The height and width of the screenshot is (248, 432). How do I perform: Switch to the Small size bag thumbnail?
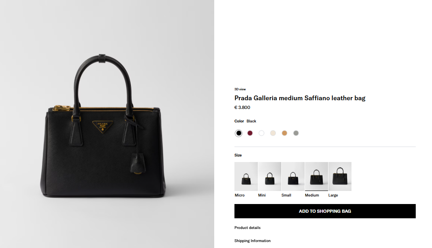click(x=293, y=176)
